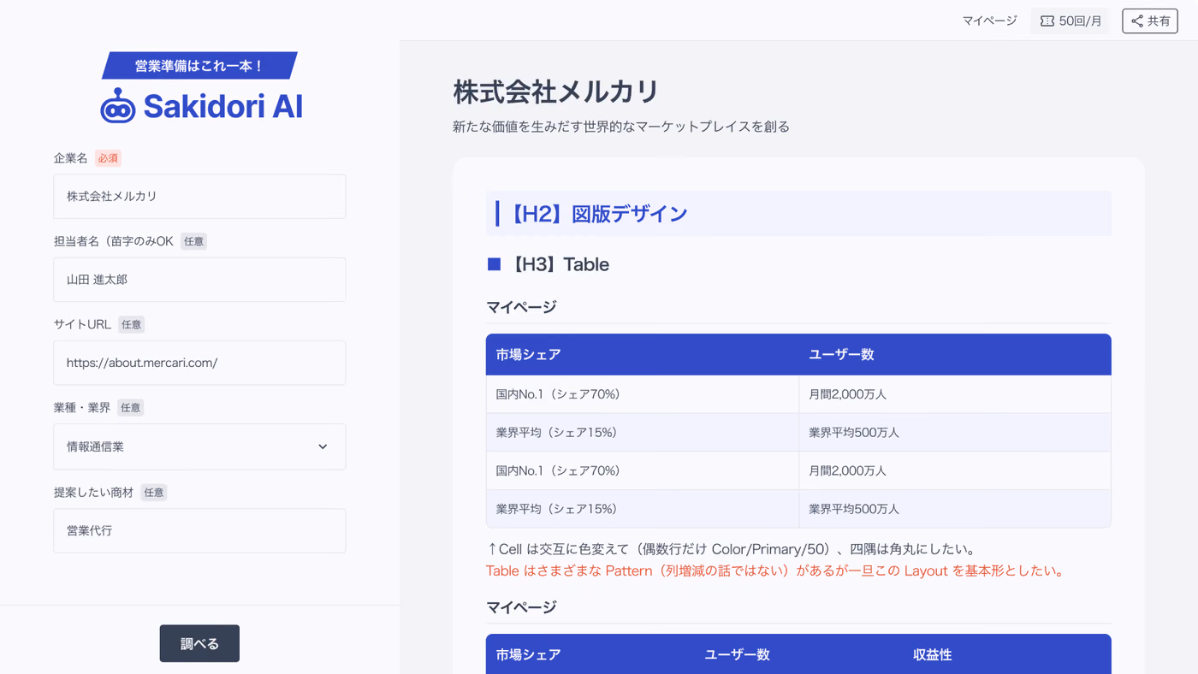Viewport: 1198px width, 674px height.
Task: Open the マイページ link in header
Action: pyautogui.click(x=989, y=21)
